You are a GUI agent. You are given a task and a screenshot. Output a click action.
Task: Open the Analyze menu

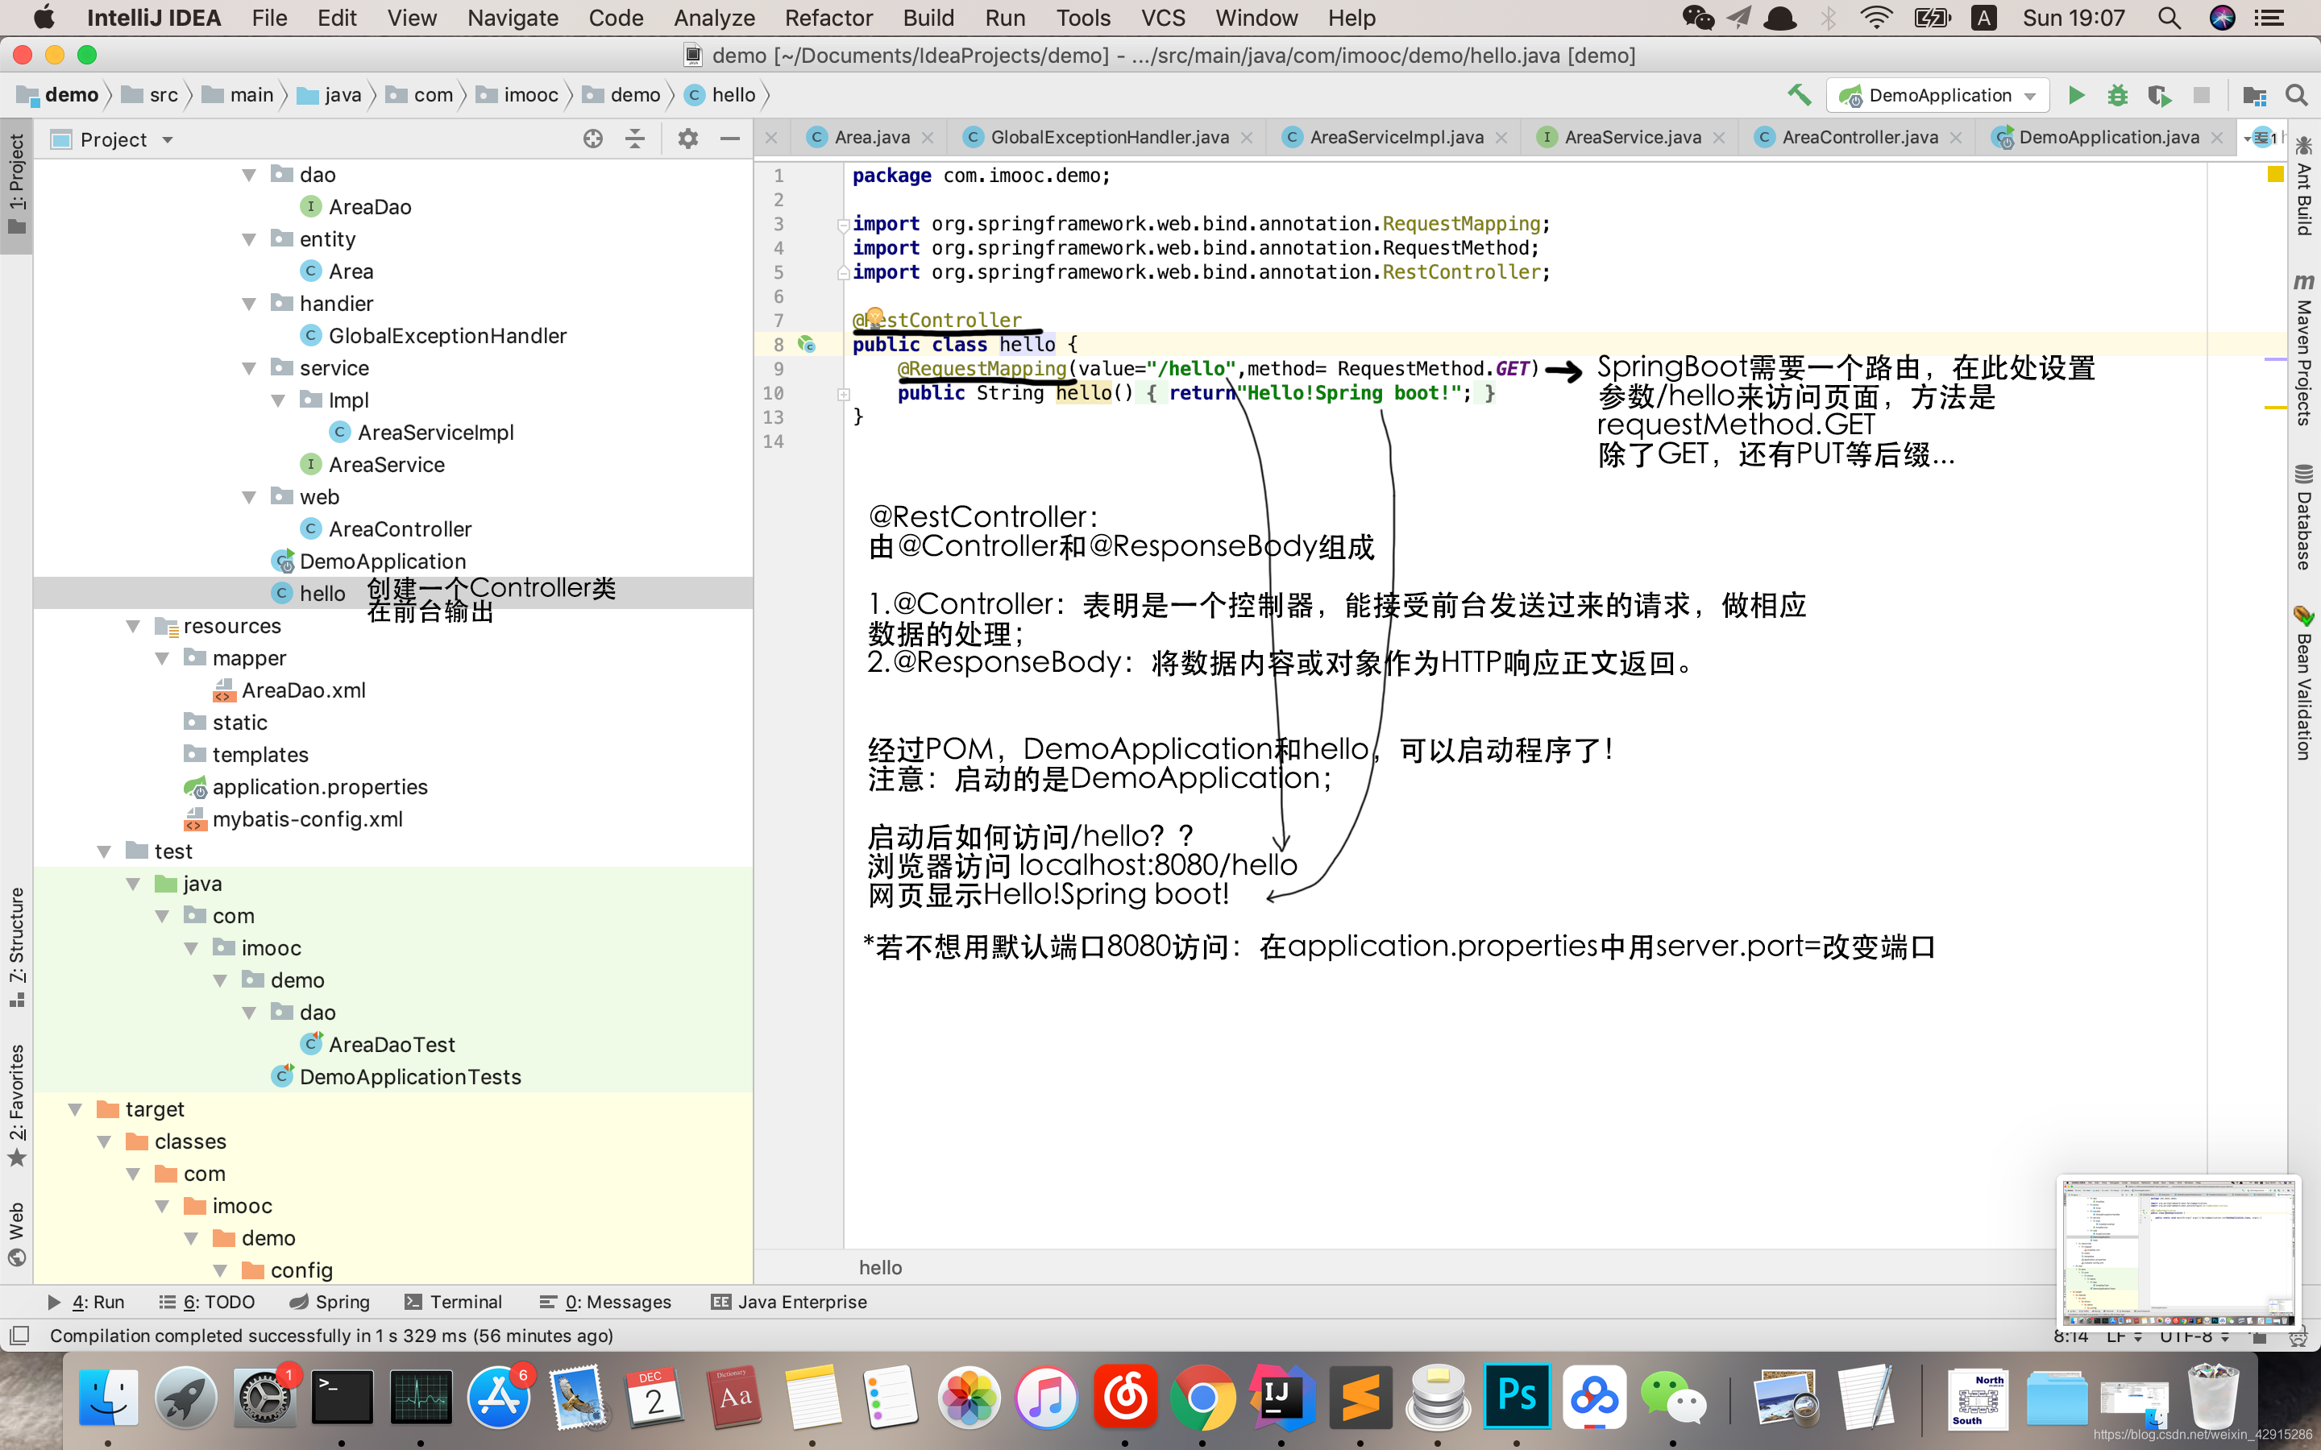(x=715, y=17)
